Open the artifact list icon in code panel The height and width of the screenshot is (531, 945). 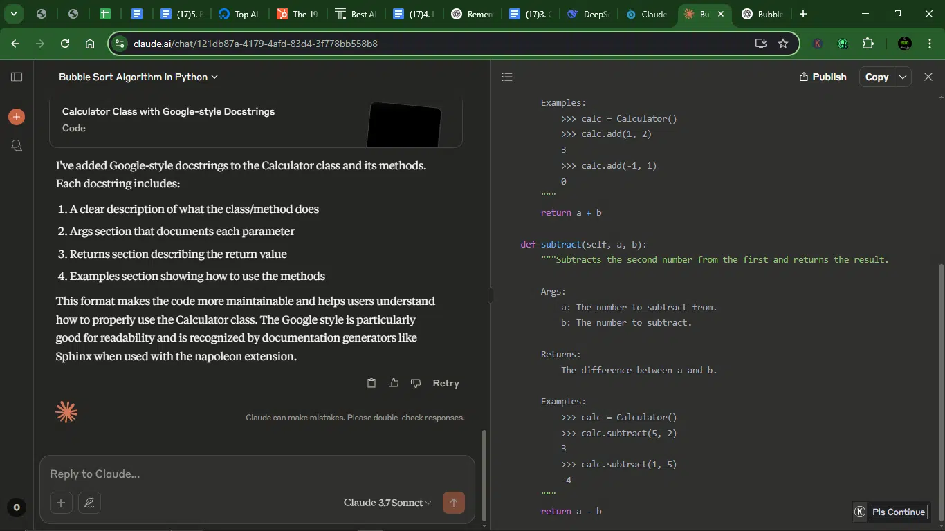507,77
